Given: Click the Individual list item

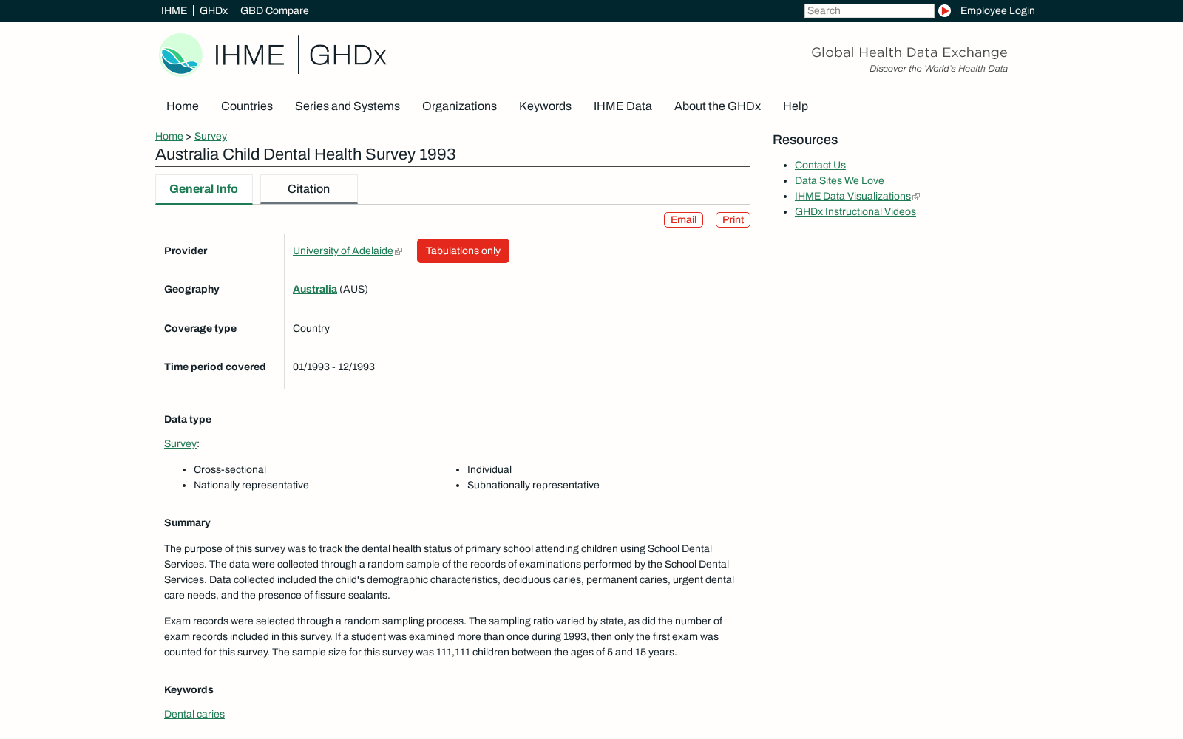Looking at the screenshot, I should coord(489,470).
